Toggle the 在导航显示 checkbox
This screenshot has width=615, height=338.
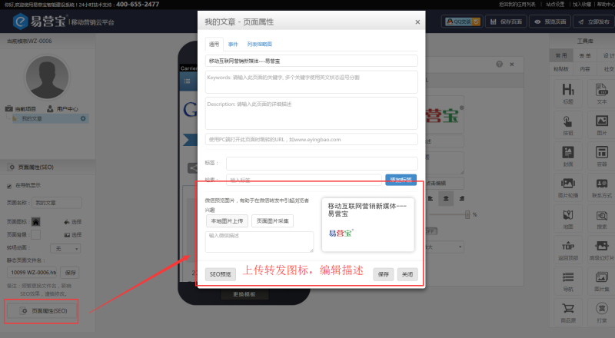[9, 186]
